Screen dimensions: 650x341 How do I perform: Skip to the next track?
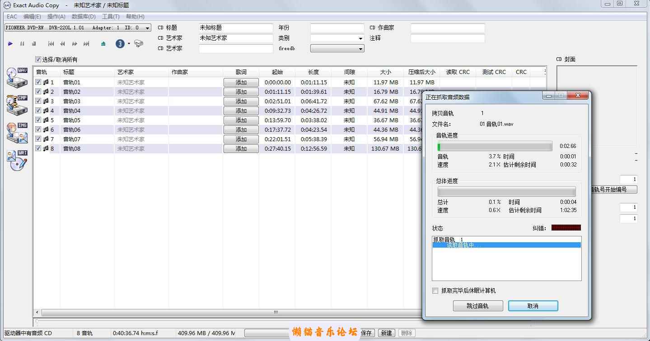click(86, 44)
